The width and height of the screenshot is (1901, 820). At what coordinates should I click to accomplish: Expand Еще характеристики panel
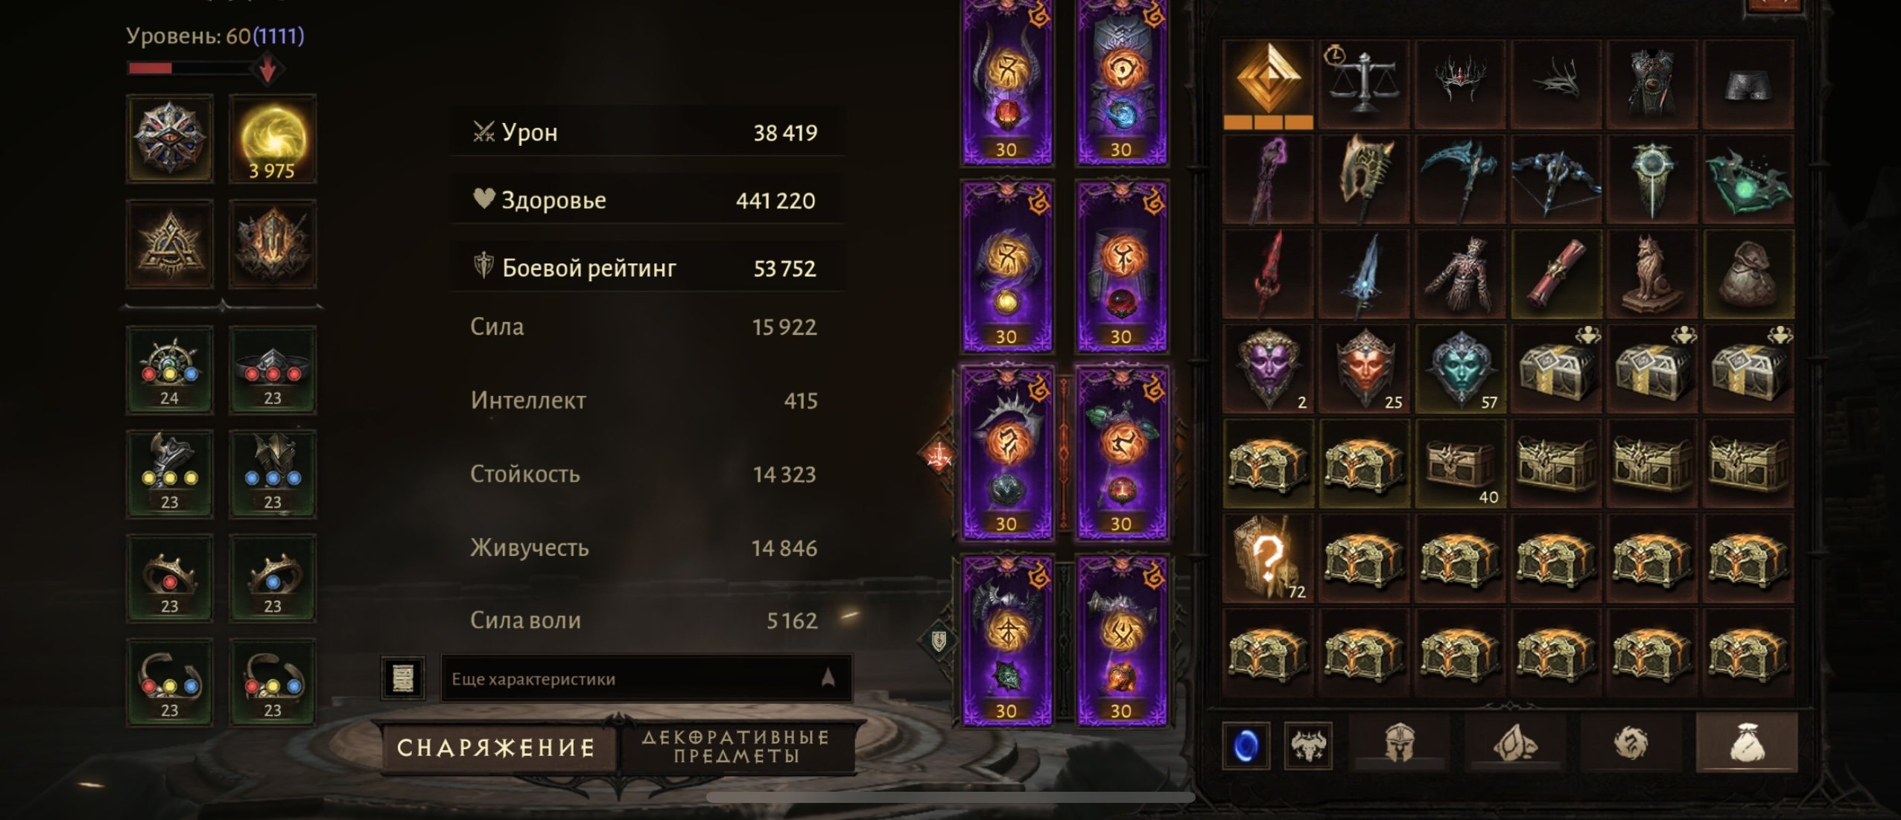pyautogui.click(x=647, y=678)
